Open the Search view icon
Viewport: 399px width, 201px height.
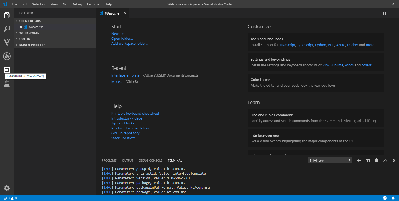(7, 29)
